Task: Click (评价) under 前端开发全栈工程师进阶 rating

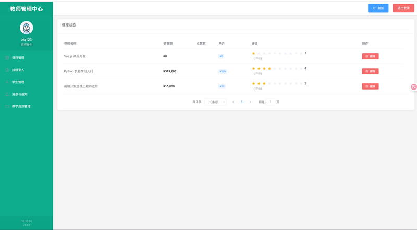Action: click(257, 88)
